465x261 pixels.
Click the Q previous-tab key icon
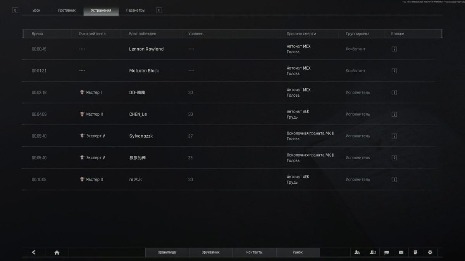click(15, 10)
